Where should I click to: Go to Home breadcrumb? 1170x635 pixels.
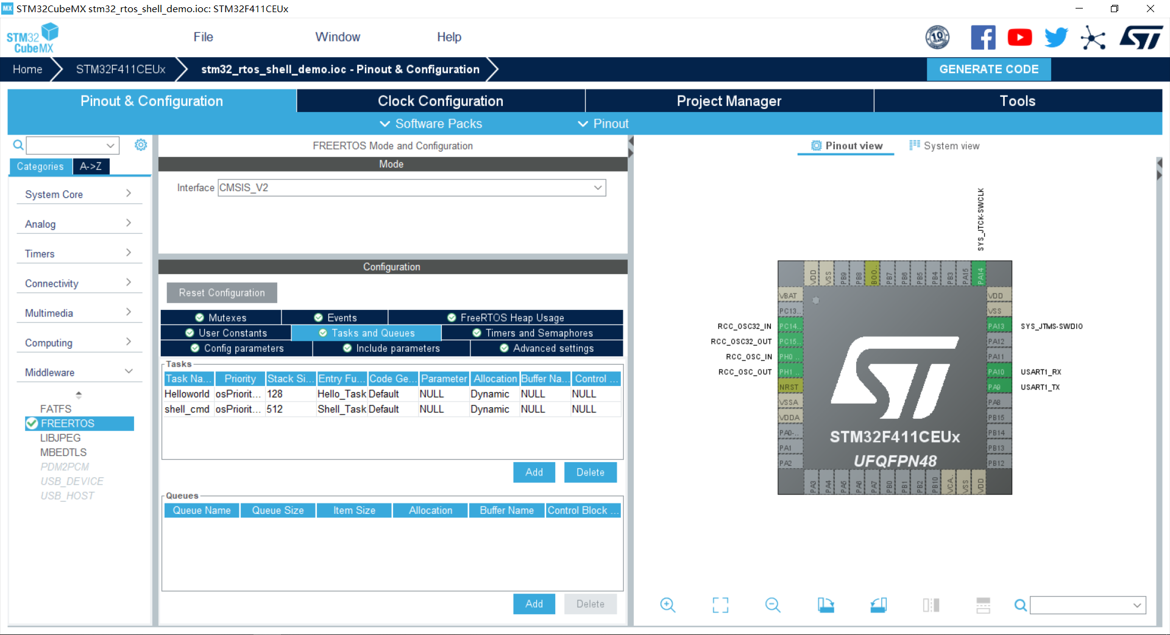pos(27,69)
